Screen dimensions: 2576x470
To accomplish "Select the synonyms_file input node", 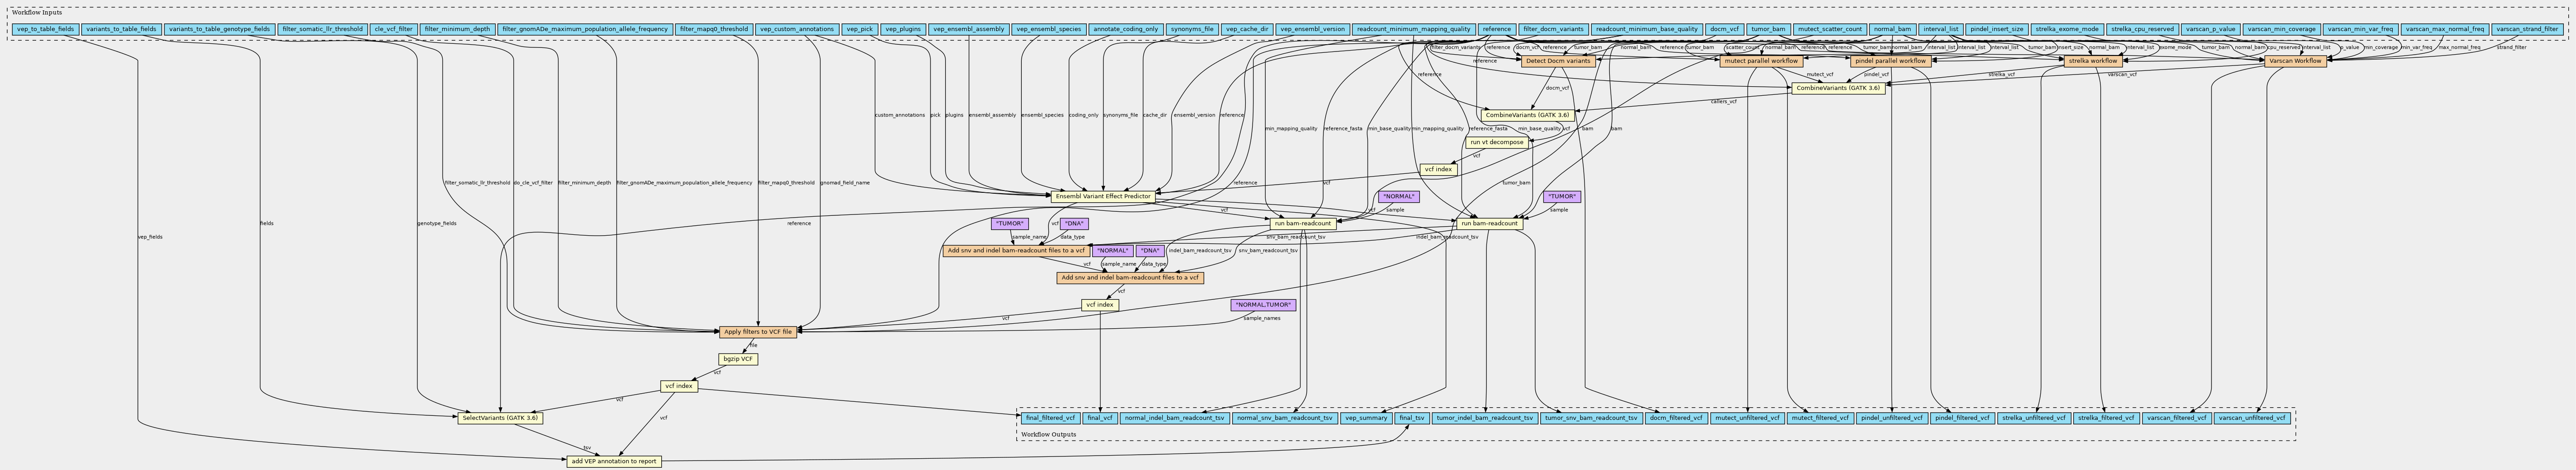I will 1192,29.
